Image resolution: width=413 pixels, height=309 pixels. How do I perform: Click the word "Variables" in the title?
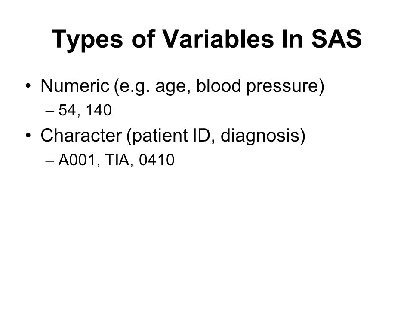click(219, 39)
